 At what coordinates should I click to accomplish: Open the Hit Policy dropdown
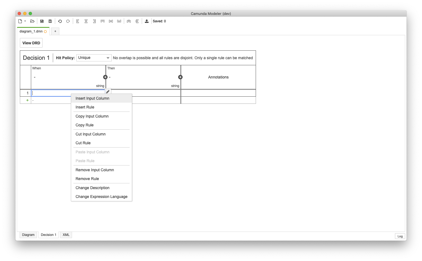[x=94, y=58]
